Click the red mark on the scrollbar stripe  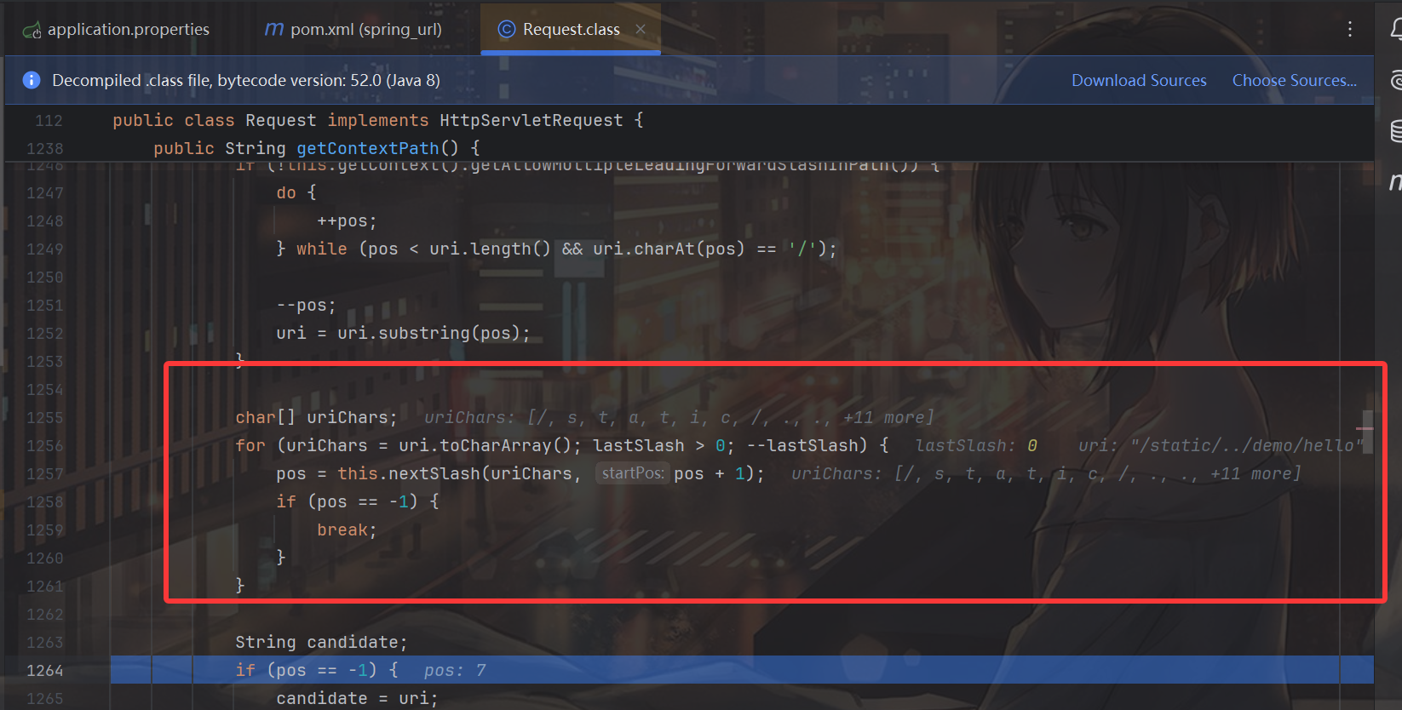tap(1365, 428)
